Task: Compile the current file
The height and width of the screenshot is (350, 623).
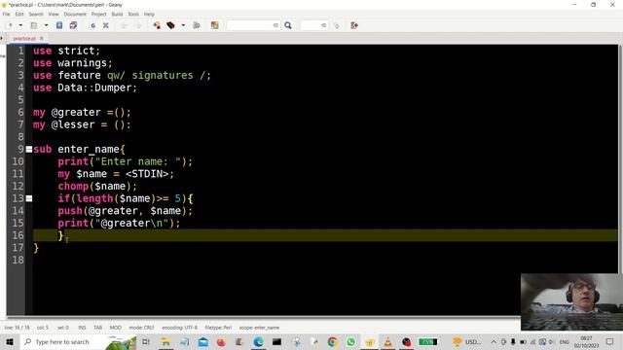Action: [157, 25]
